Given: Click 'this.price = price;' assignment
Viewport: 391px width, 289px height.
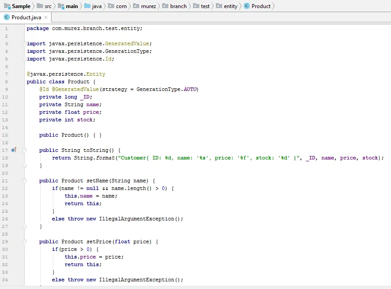Looking at the screenshot, I should click(x=94, y=257).
